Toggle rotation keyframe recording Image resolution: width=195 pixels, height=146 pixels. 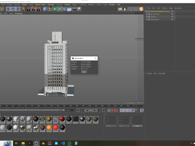coord(129,110)
